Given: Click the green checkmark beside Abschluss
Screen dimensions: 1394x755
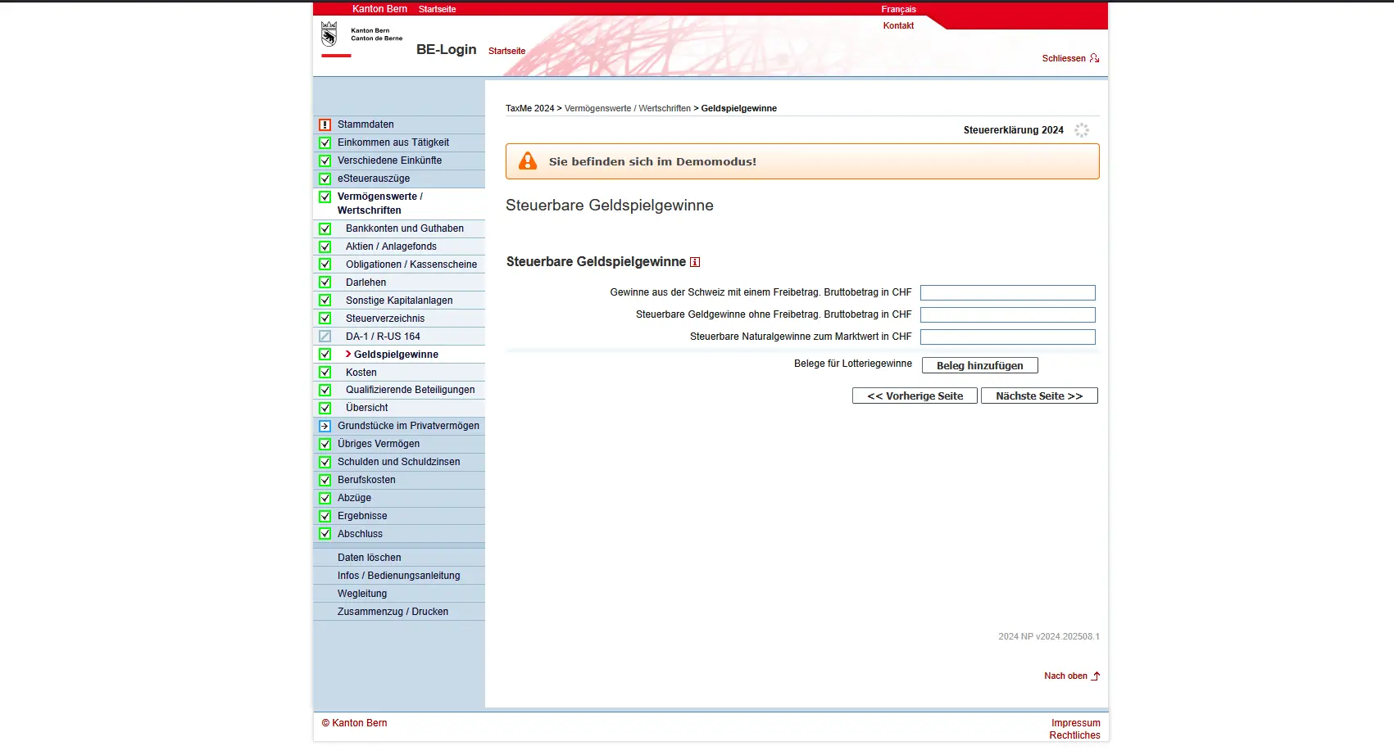Looking at the screenshot, I should coord(325,534).
